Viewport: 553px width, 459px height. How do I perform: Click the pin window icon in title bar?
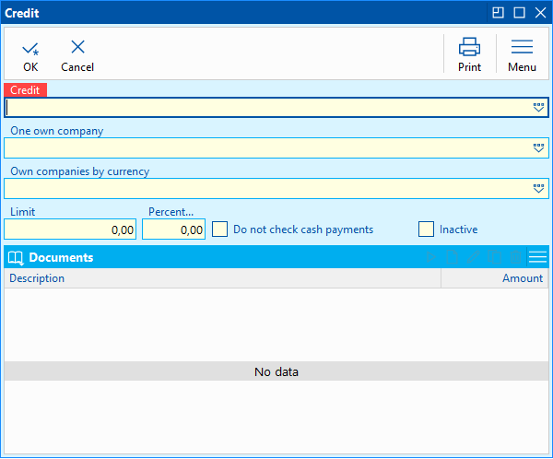tap(498, 13)
